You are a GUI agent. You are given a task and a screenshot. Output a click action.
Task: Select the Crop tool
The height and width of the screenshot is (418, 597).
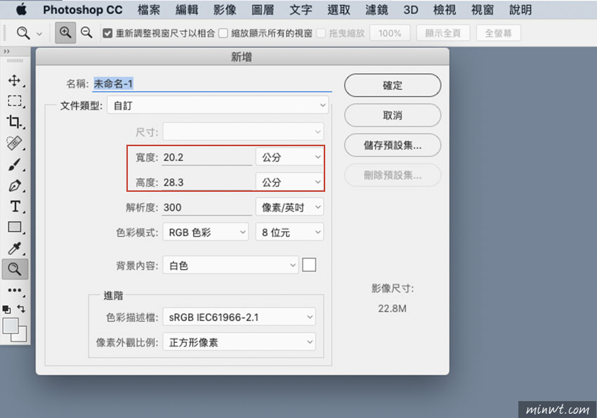(15, 122)
